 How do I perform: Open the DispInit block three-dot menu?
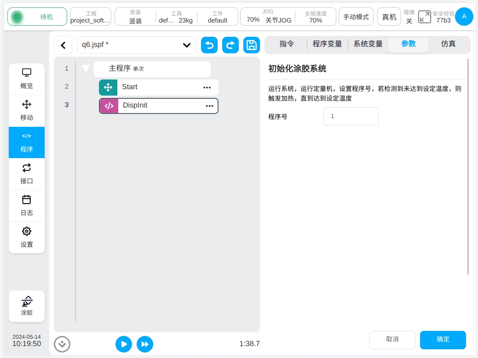click(x=209, y=106)
